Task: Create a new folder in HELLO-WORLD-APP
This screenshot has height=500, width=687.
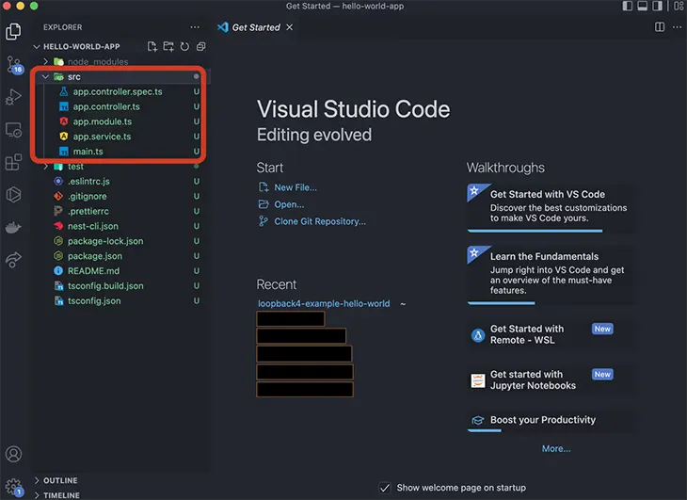Action: tap(168, 46)
